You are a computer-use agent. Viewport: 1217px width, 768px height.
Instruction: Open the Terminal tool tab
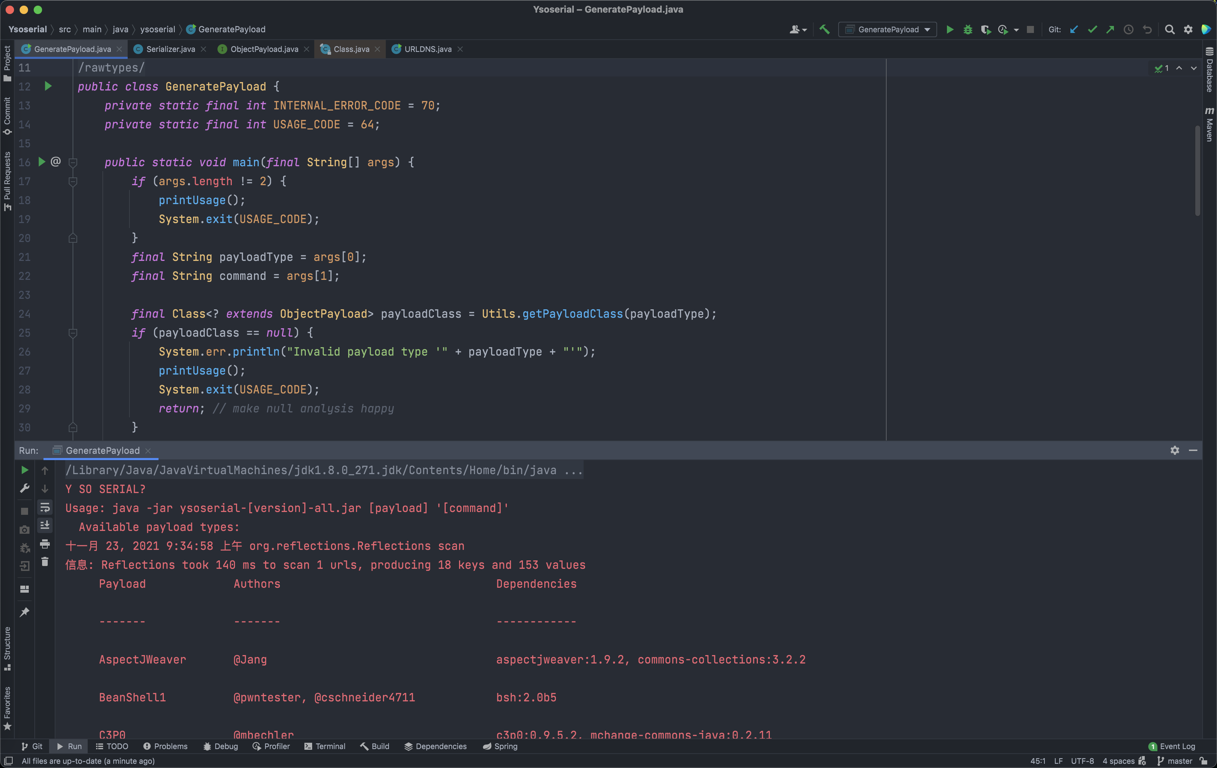click(x=325, y=746)
